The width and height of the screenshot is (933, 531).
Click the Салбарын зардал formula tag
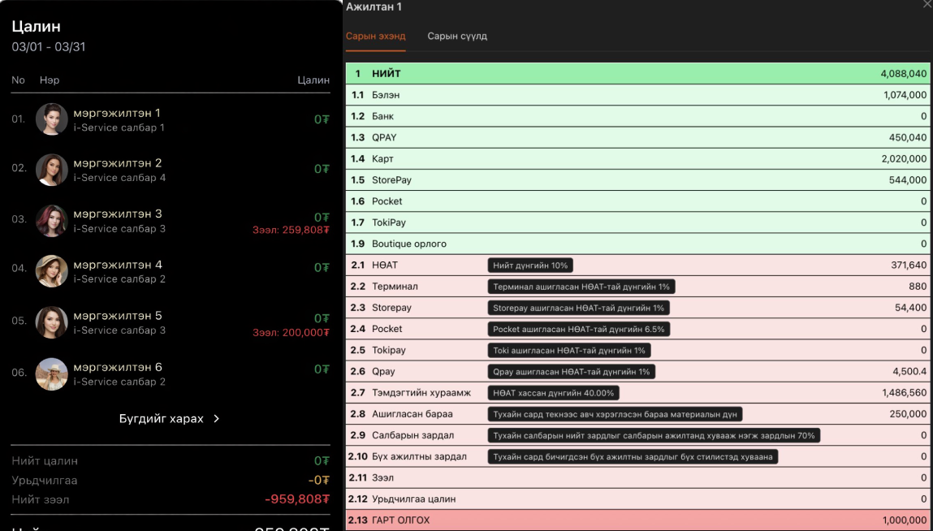tap(654, 436)
